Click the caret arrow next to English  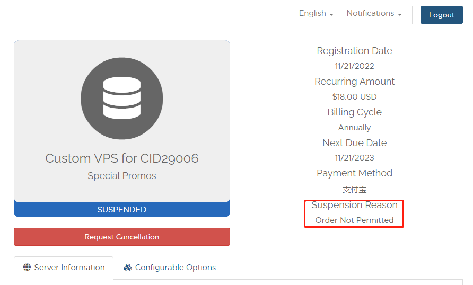point(331,14)
